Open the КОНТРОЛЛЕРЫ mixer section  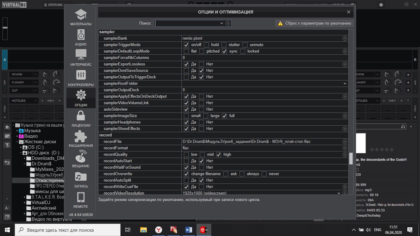pos(81,78)
